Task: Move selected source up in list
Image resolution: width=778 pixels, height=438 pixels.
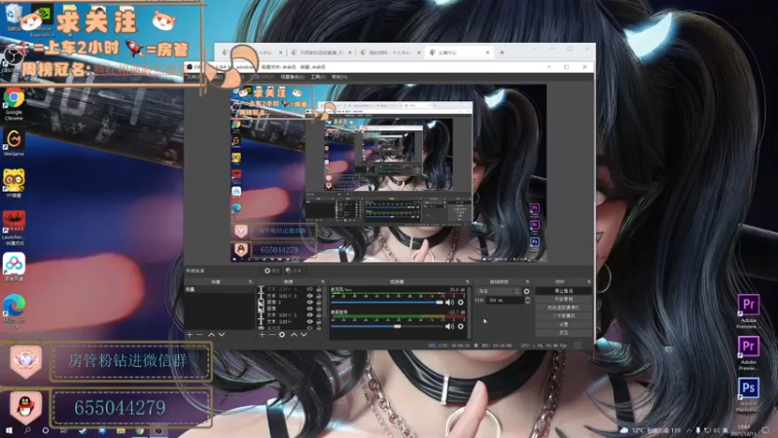Action: click(294, 335)
